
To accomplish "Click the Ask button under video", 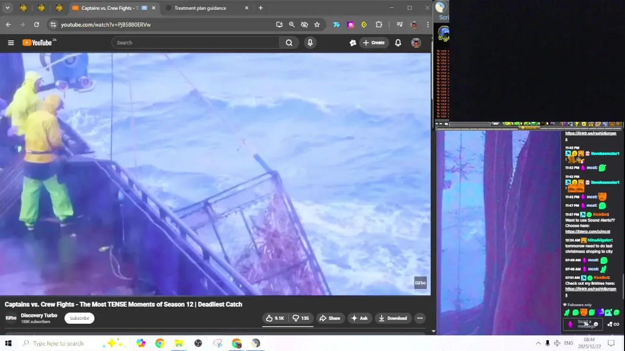I will click(359, 318).
